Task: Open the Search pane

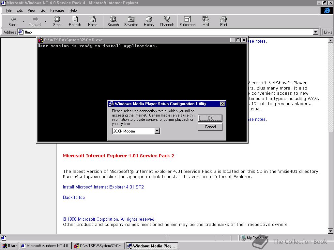Action: coord(113,21)
